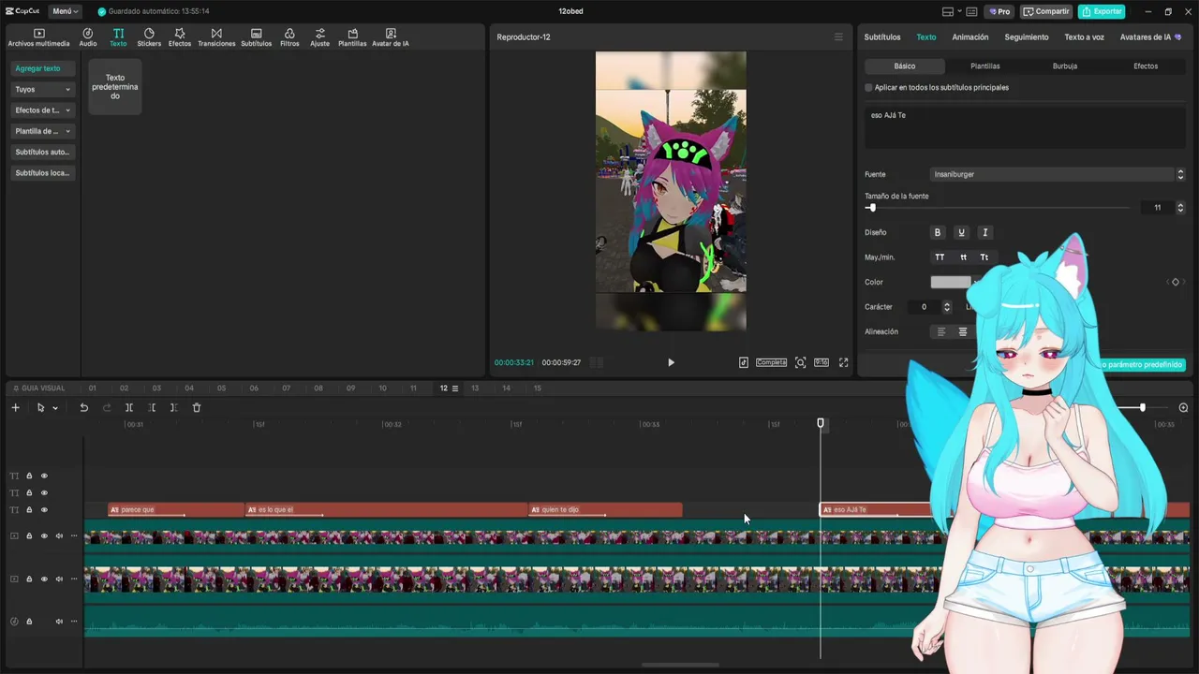This screenshot has width=1199, height=674.
Task: Open the Ajuste panel
Action: [x=320, y=37]
